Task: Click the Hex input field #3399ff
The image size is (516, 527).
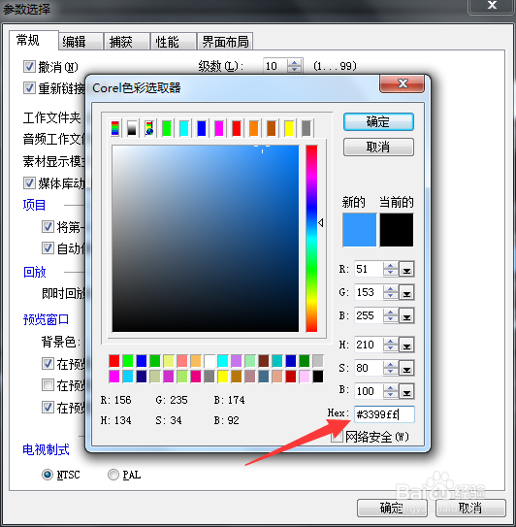Action: 384,414
